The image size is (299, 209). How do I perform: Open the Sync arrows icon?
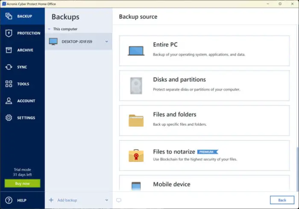[x=9, y=67]
